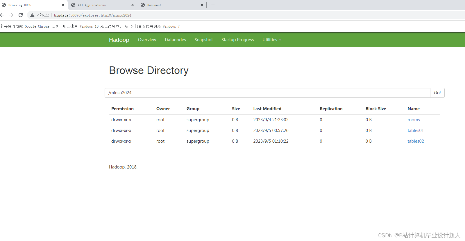Click the Chrome update notice text
Screen dimensions: 465x241
pos(91,26)
